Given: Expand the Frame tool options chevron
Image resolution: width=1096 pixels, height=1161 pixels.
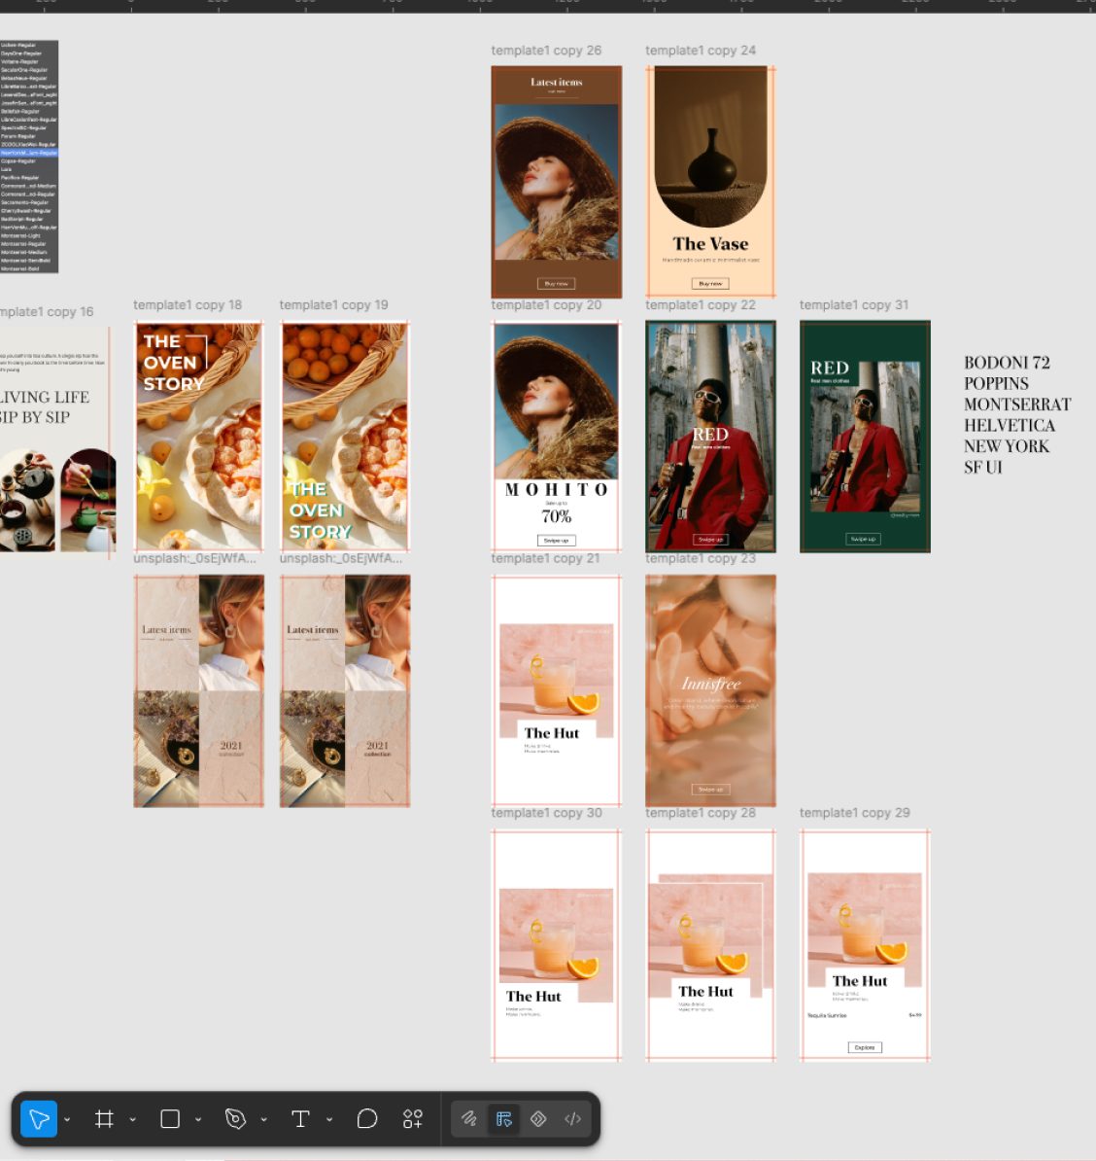Looking at the screenshot, I should tap(132, 1119).
